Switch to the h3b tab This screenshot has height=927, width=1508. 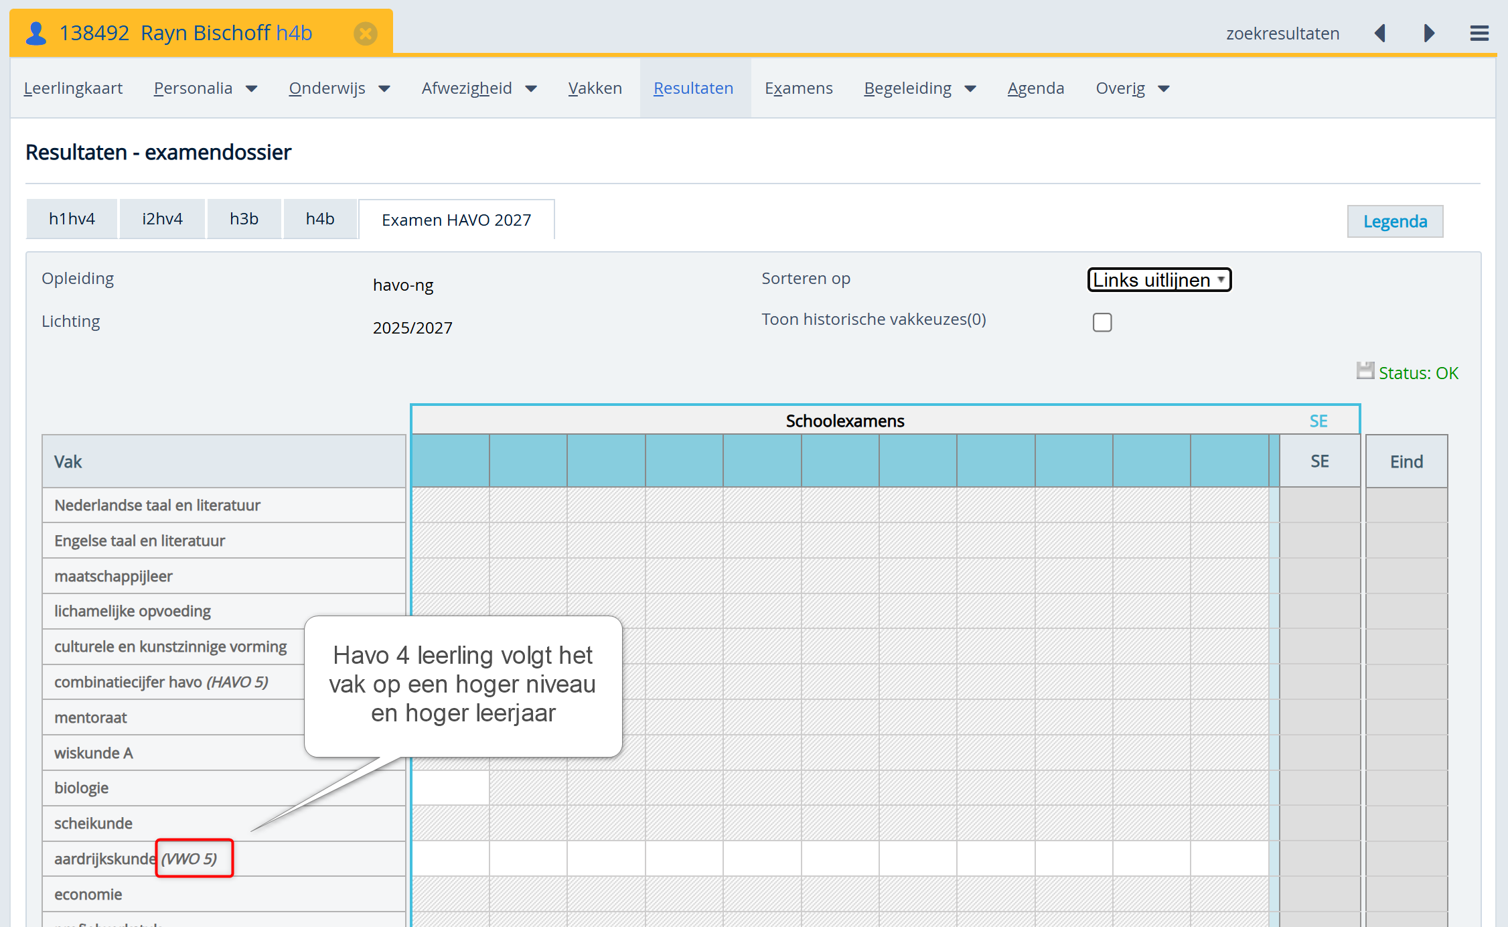[244, 219]
